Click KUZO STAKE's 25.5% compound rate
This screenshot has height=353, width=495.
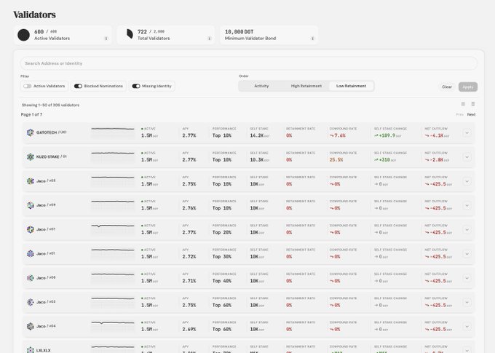tap(336, 160)
